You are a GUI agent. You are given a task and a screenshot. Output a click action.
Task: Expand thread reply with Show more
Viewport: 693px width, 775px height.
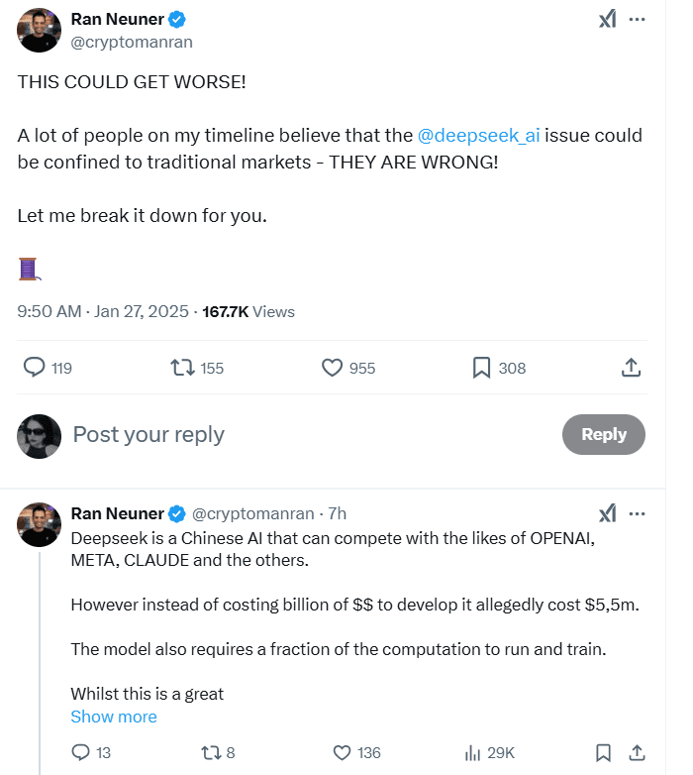[x=114, y=717]
